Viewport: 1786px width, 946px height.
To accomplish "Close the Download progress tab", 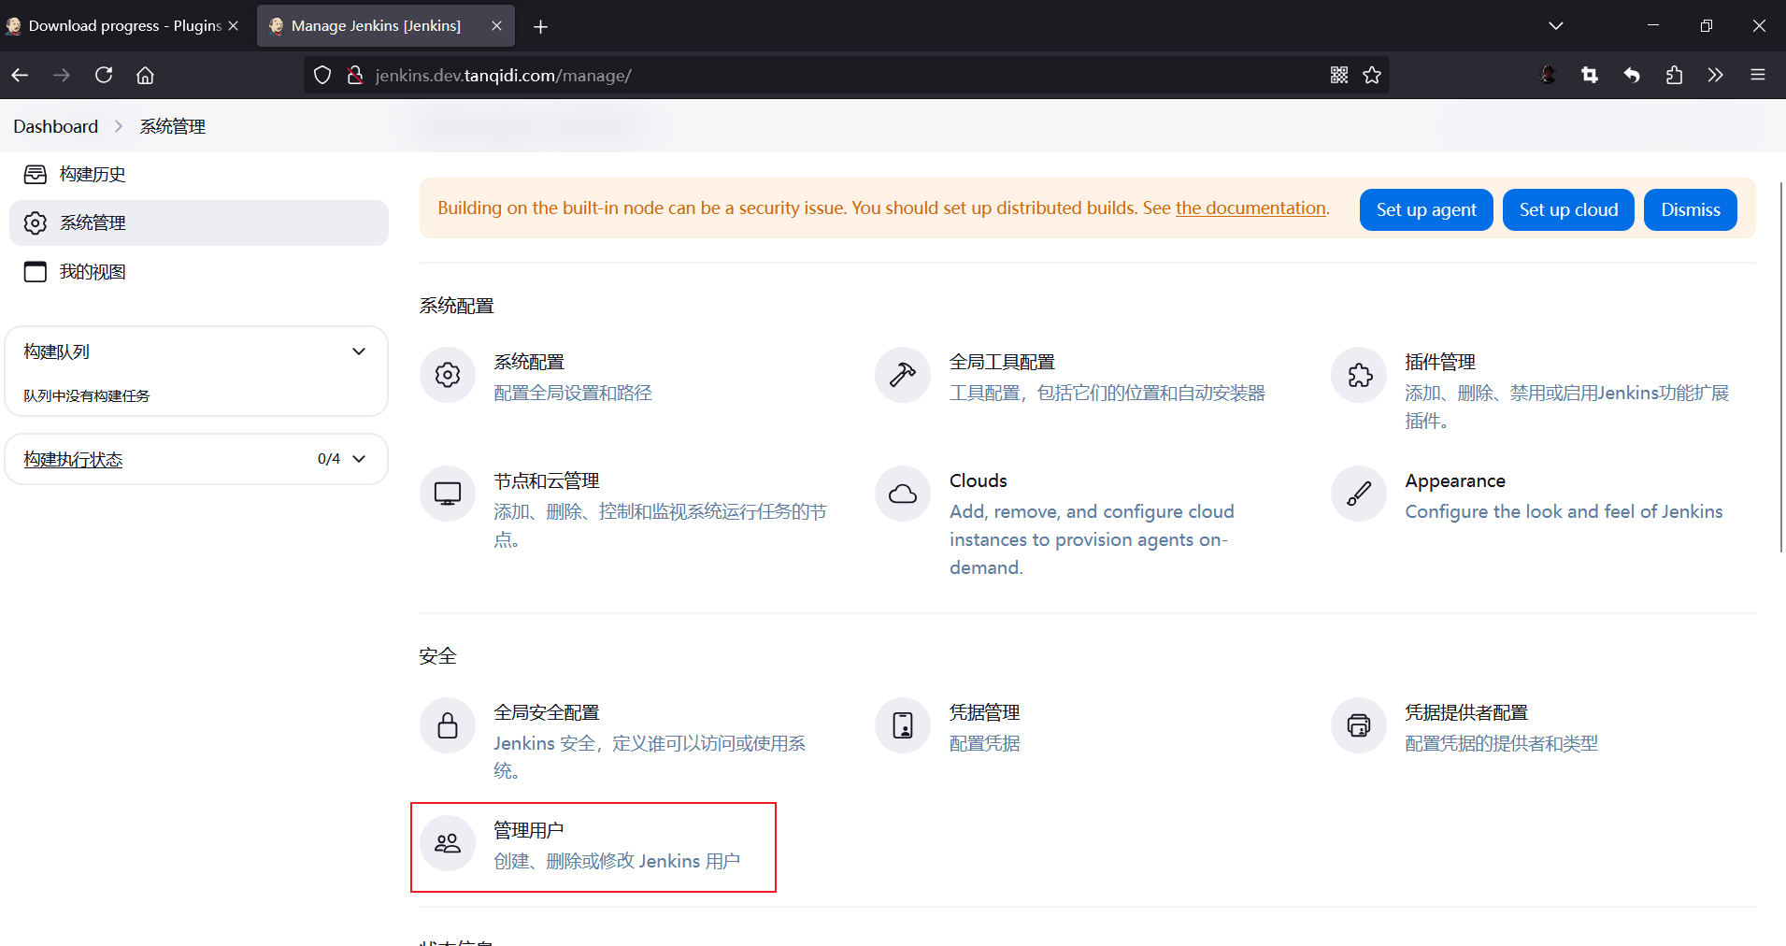I will (x=233, y=26).
